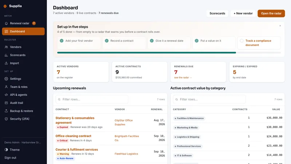This screenshot has height=164, width=291.
Task: Open Courier & fulfilment services contract
Action: pos(77,149)
